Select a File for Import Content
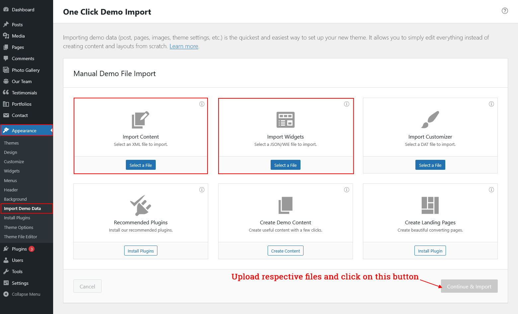Viewport: 518px width, 314px height. click(x=140, y=165)
